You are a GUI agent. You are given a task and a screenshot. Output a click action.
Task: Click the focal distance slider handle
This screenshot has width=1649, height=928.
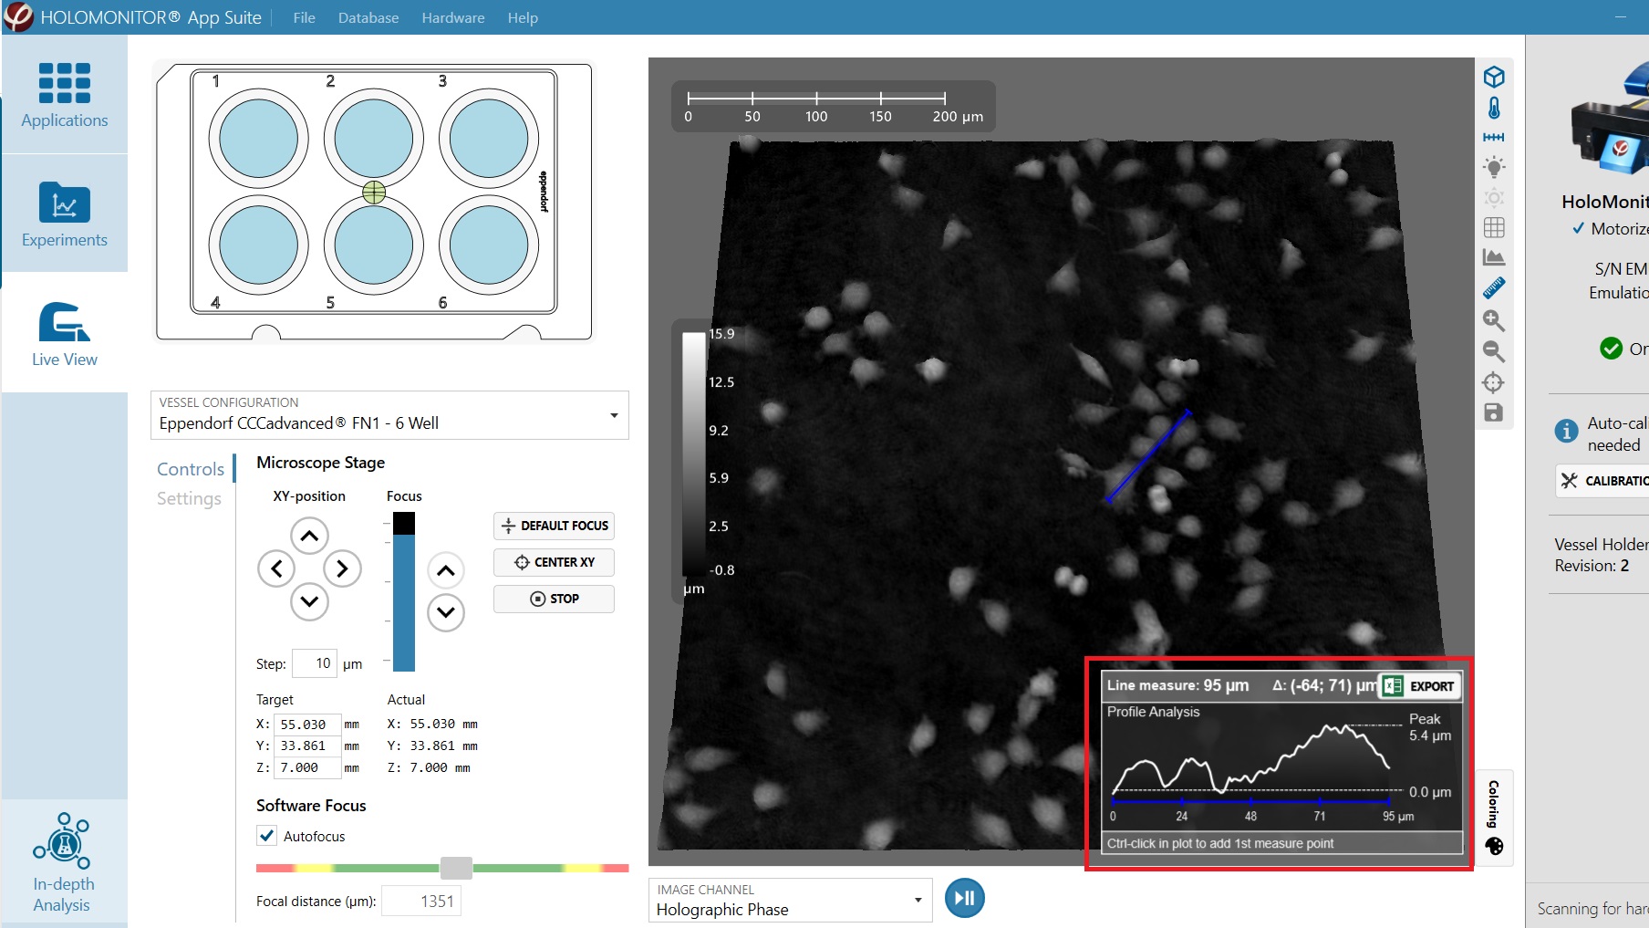(456, 868)
